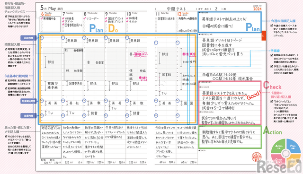Check Monday's bedtime circle

[x=42, y=115]
